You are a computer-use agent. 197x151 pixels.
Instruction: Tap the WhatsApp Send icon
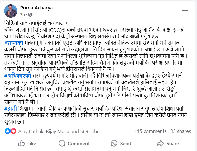(x=114, y=143)
